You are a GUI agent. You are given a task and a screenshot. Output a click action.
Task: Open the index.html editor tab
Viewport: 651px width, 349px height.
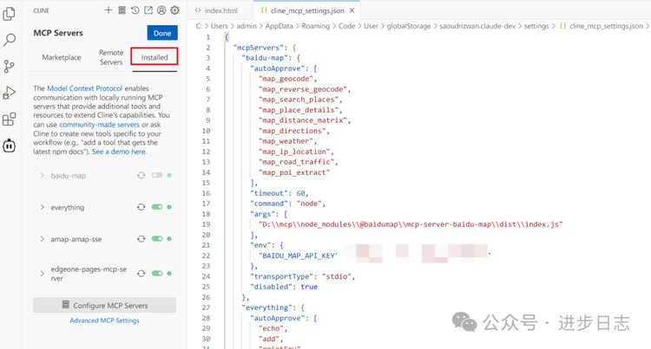(216, 10)
